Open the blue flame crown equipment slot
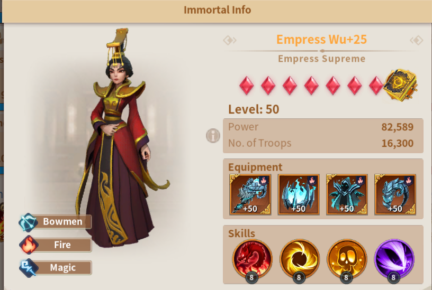The height and width of the screenshot is (290, 432). coord(299,194)
